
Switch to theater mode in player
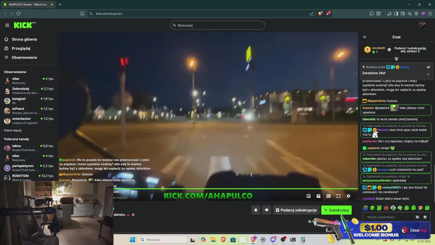[x=328, y=196]
